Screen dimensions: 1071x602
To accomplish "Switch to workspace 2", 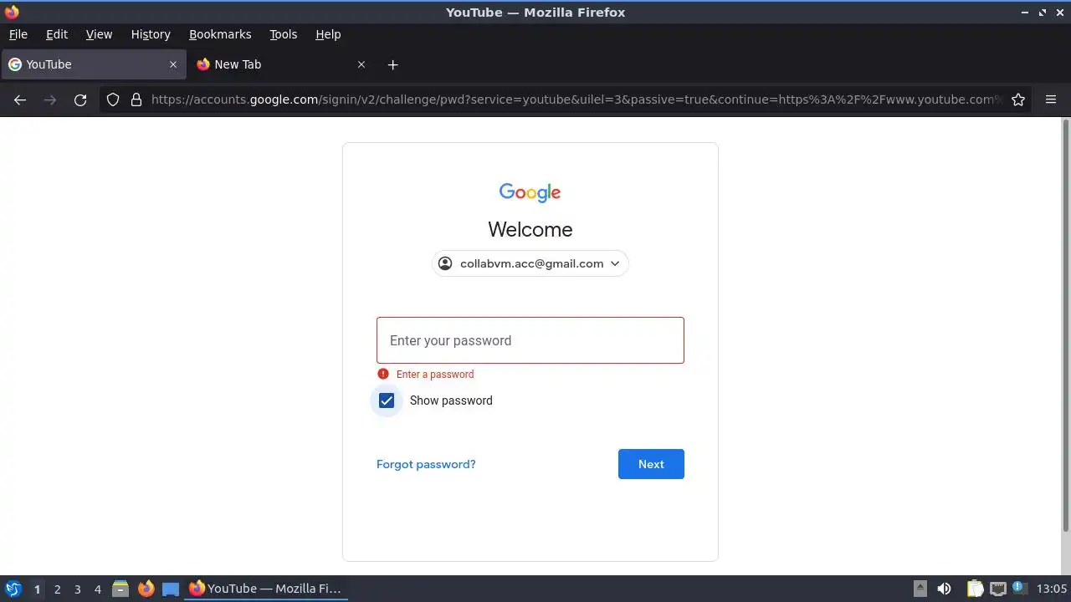I will (x=58, y=589).
